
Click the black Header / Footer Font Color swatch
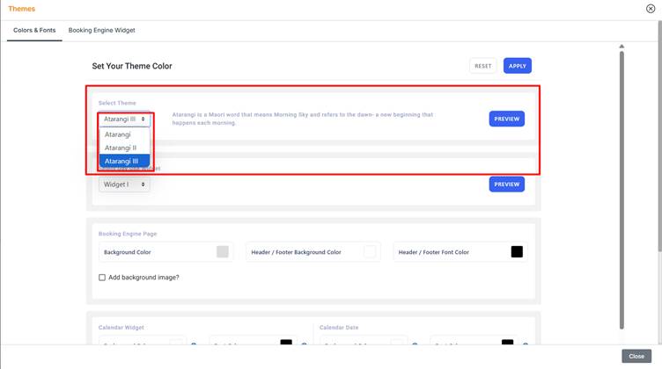(x=517, y=252)
